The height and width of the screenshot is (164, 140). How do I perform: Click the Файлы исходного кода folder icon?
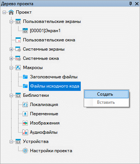(x=25, y=86)
